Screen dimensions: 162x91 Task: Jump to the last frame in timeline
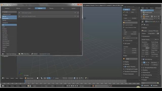[x=77, y=86]
